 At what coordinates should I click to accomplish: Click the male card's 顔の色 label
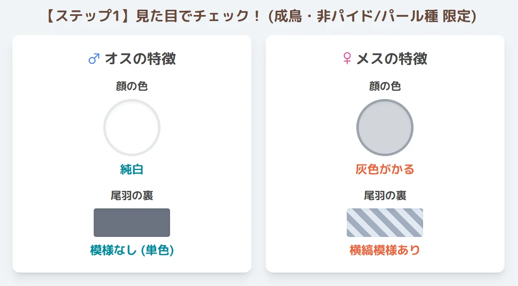pyautogui.click(x=132, y=86)
